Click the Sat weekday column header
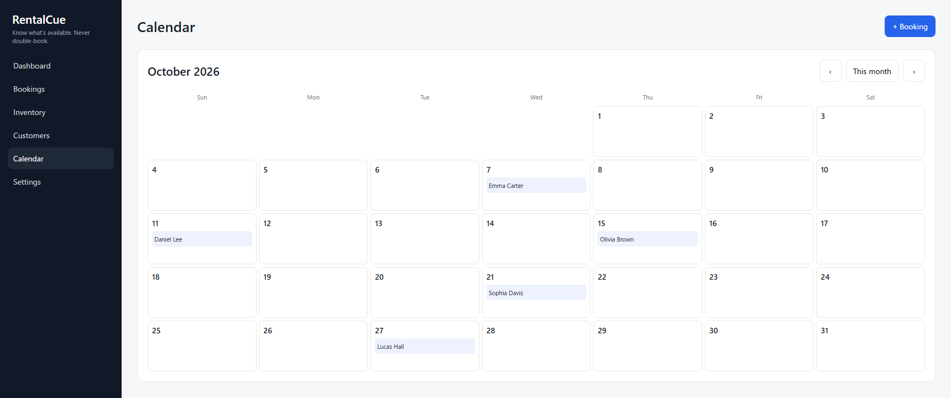The image size is (951, 398). 870,97
